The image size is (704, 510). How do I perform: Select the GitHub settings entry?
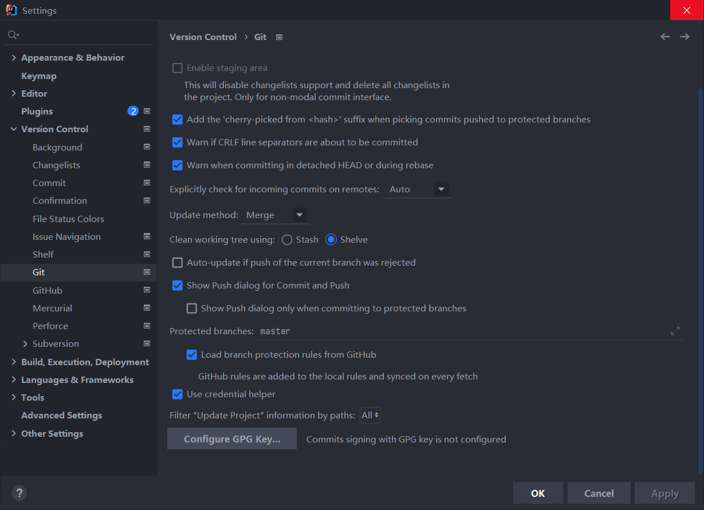[x=48, y=290]
